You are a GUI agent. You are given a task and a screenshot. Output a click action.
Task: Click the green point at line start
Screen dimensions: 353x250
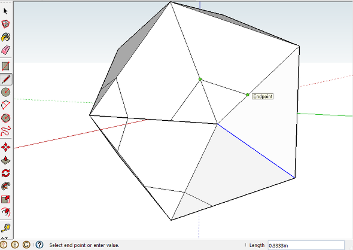(200, 79)
